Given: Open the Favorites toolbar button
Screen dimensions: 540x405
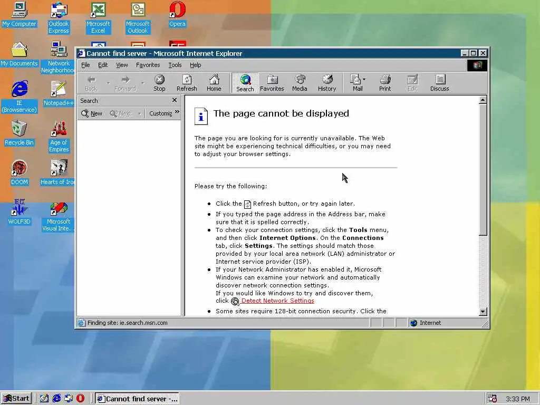Looking at the screenshot, I should click(272, 83).
